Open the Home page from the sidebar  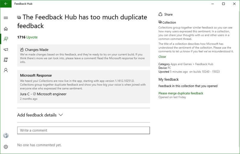(6, 29)
